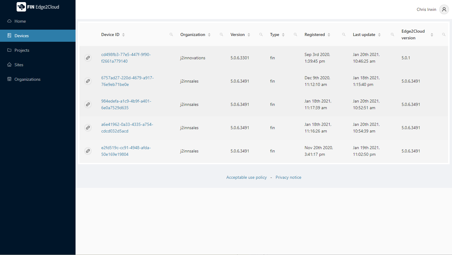The height and width of the screenshot is (255, 452).
Task: Click Edge2Cloud version 5.0.1 cell
Action: click(x=406, y=58)
